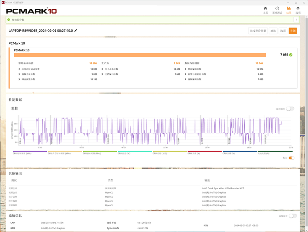Image resolution: width=308 pixels, height=232 pixels.
Task: Click the 在线查看结果 button
Action: click(258, 31)
